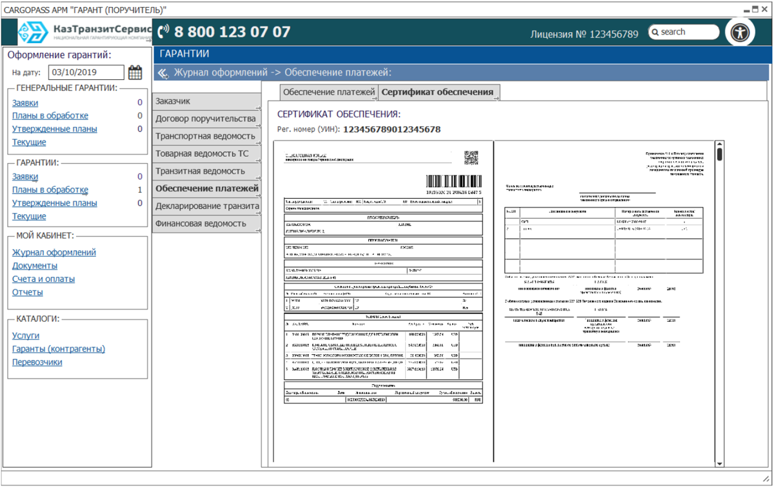Open Отчеты link
The image size is (774, 487).
28,292
